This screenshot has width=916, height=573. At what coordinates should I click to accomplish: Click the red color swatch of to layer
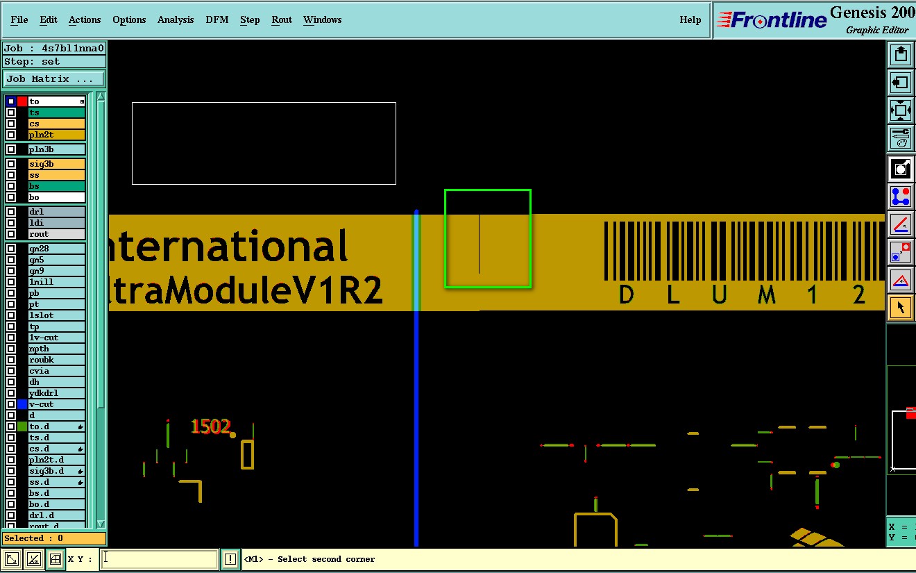(x=22, y=101)
